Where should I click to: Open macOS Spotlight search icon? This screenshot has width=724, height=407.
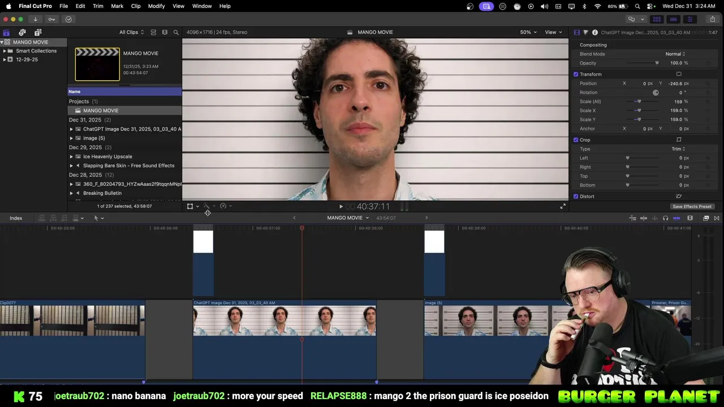click(x=637, y=6)
